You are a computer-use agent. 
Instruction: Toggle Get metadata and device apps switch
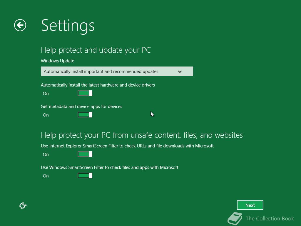[85, 115]
